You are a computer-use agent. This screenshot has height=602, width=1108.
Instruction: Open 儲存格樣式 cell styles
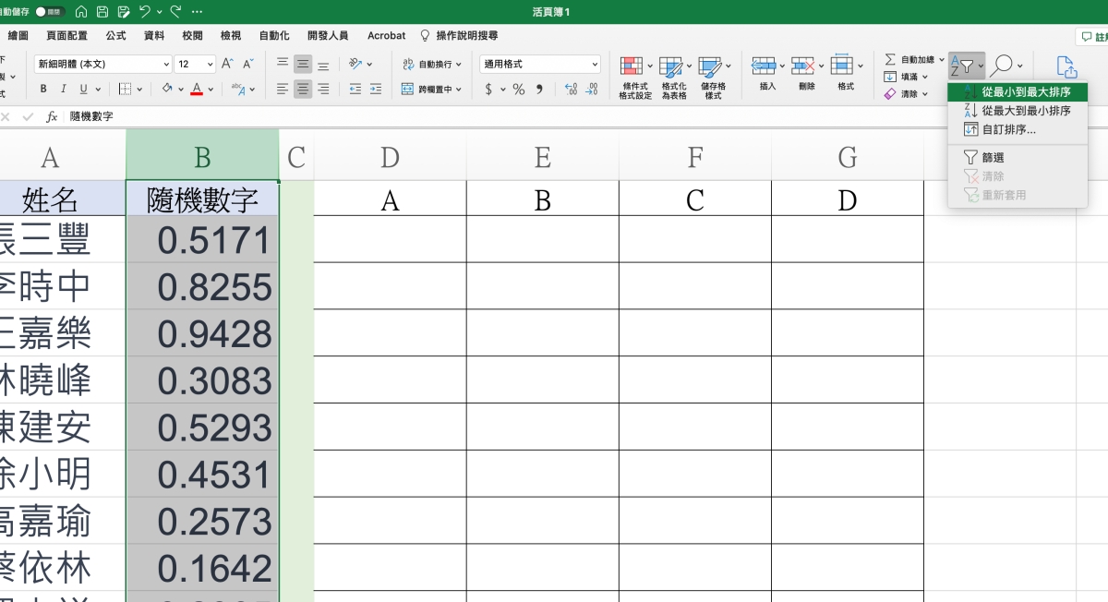click(713, 78)
